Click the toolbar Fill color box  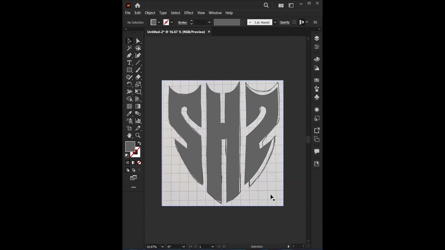coord(130,147)
